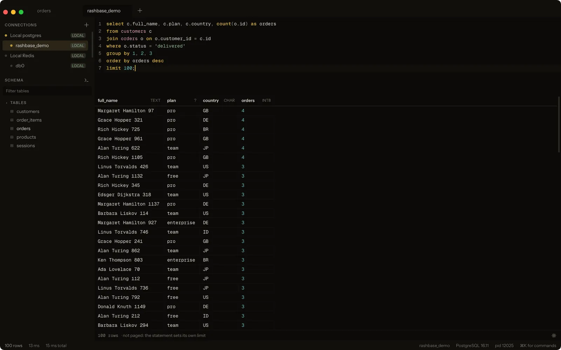Click the results vertical scrollbar
Screen dimensions: 561x350
pyautogui.click(x=559, y=125)
